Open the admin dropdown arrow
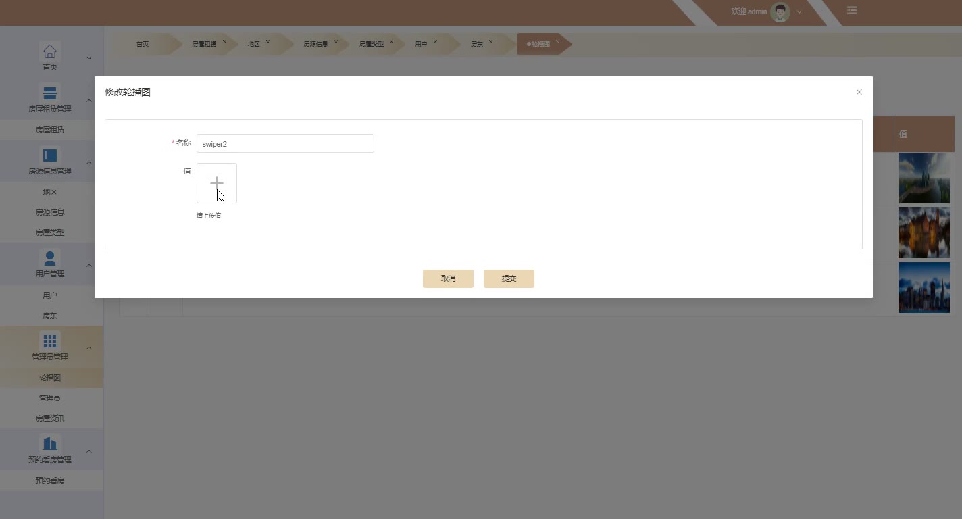Viewport: 962px width, 519px height. tap(800, 11)
